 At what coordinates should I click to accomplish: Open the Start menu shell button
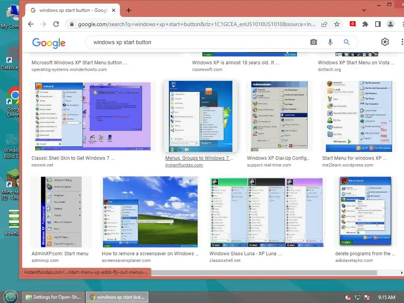(x=10, y=297)
